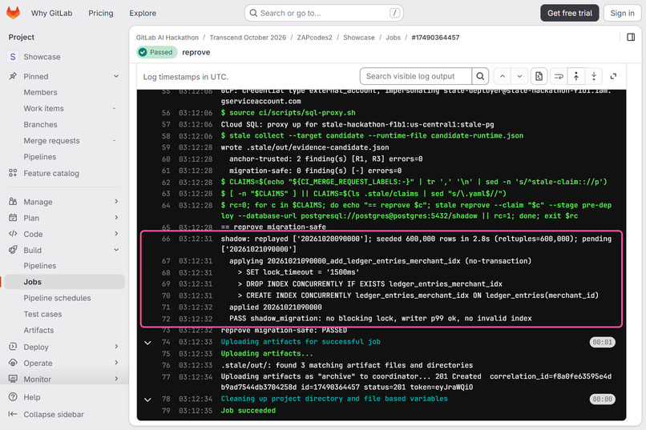Go to previous search result arrow
This screenshot has width=646, height=430.
point(503,76)
